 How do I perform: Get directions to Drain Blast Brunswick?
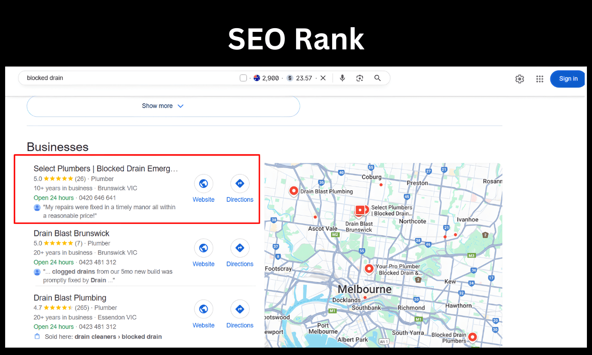(240, 248)
